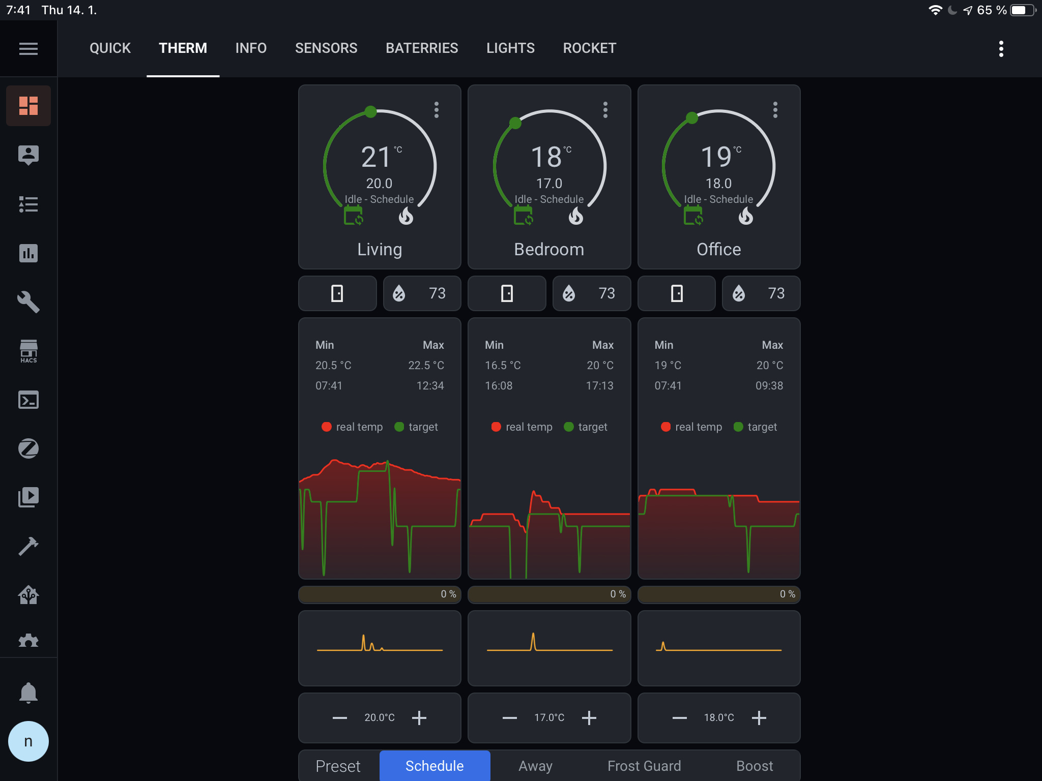Viewport: 1042px width, 781px height.
Task: Open the dashboard overflow menu top right
Action: [1001, 49]
